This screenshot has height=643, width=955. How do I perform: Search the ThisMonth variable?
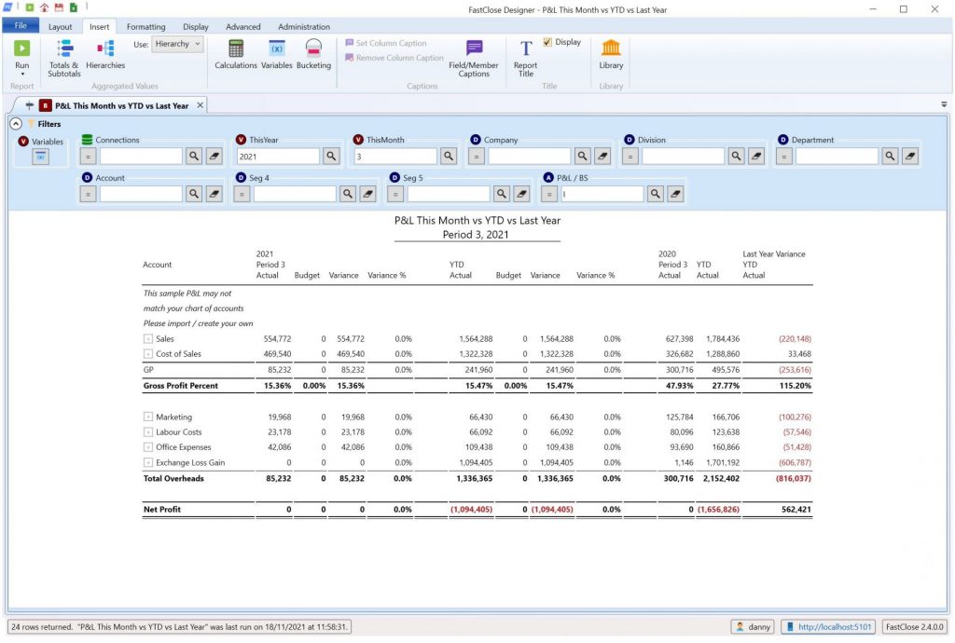coord(449,157)
